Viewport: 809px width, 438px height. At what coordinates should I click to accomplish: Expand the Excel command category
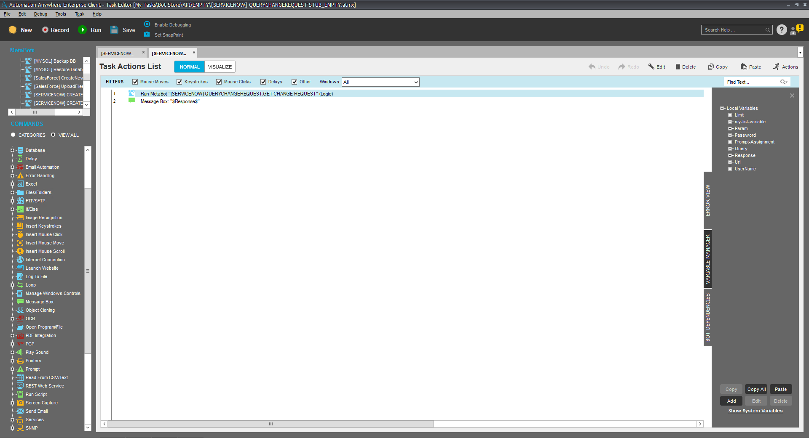pos(12,184)
